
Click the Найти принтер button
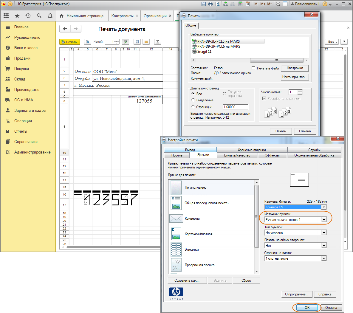[295, 77]
